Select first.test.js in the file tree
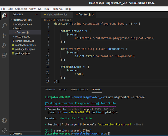The width and height of the screenshot is (168, 136). point(25,32)
